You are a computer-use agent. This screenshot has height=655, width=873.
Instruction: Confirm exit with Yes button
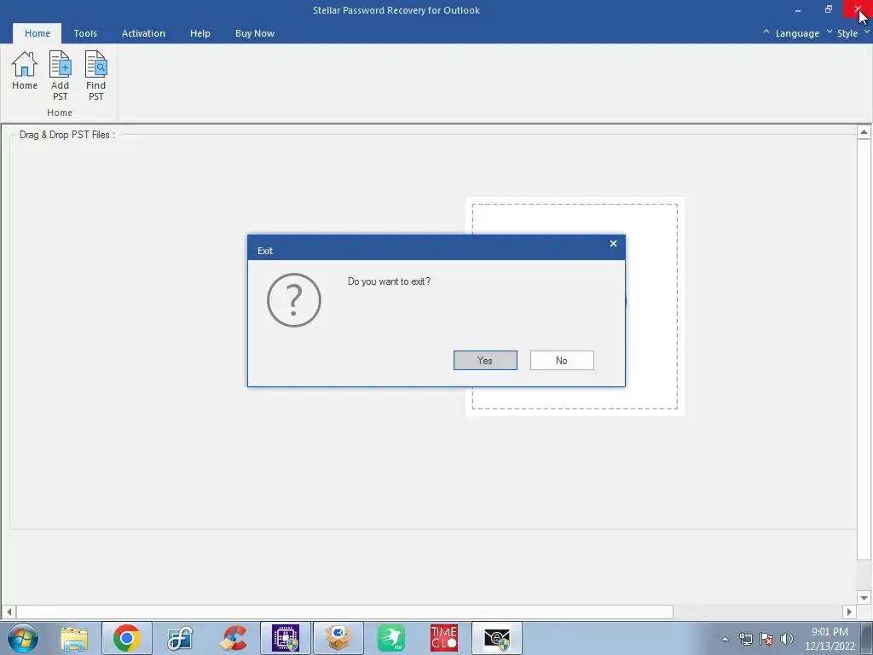click(x=485, y=361)
